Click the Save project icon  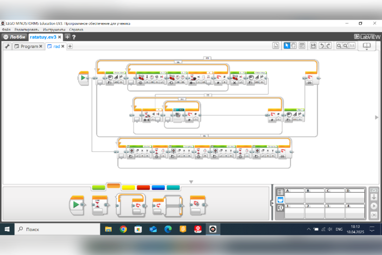click(x=313, y=46)
